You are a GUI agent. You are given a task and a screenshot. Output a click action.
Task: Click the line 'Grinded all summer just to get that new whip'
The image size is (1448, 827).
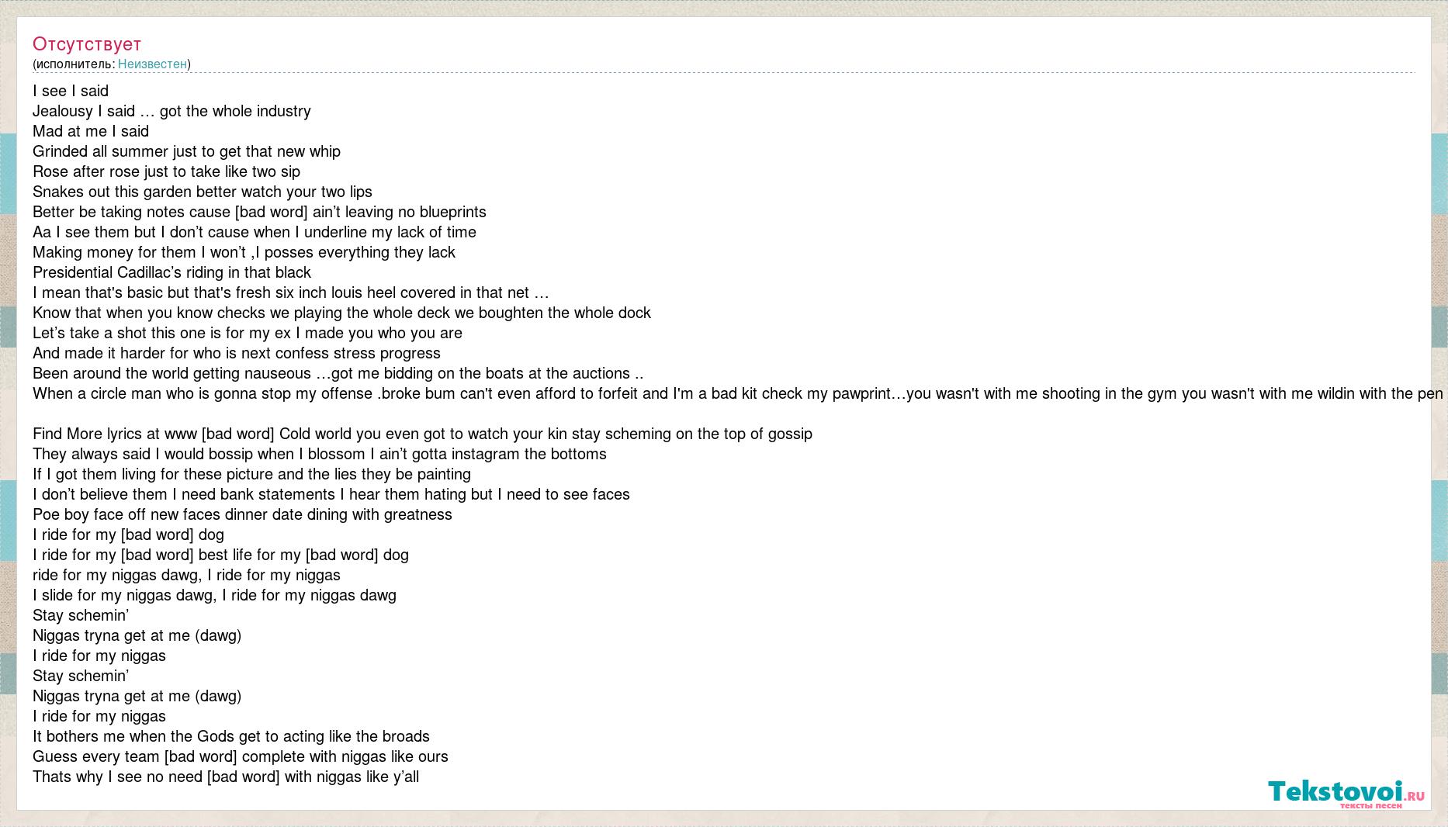[186, 151]
